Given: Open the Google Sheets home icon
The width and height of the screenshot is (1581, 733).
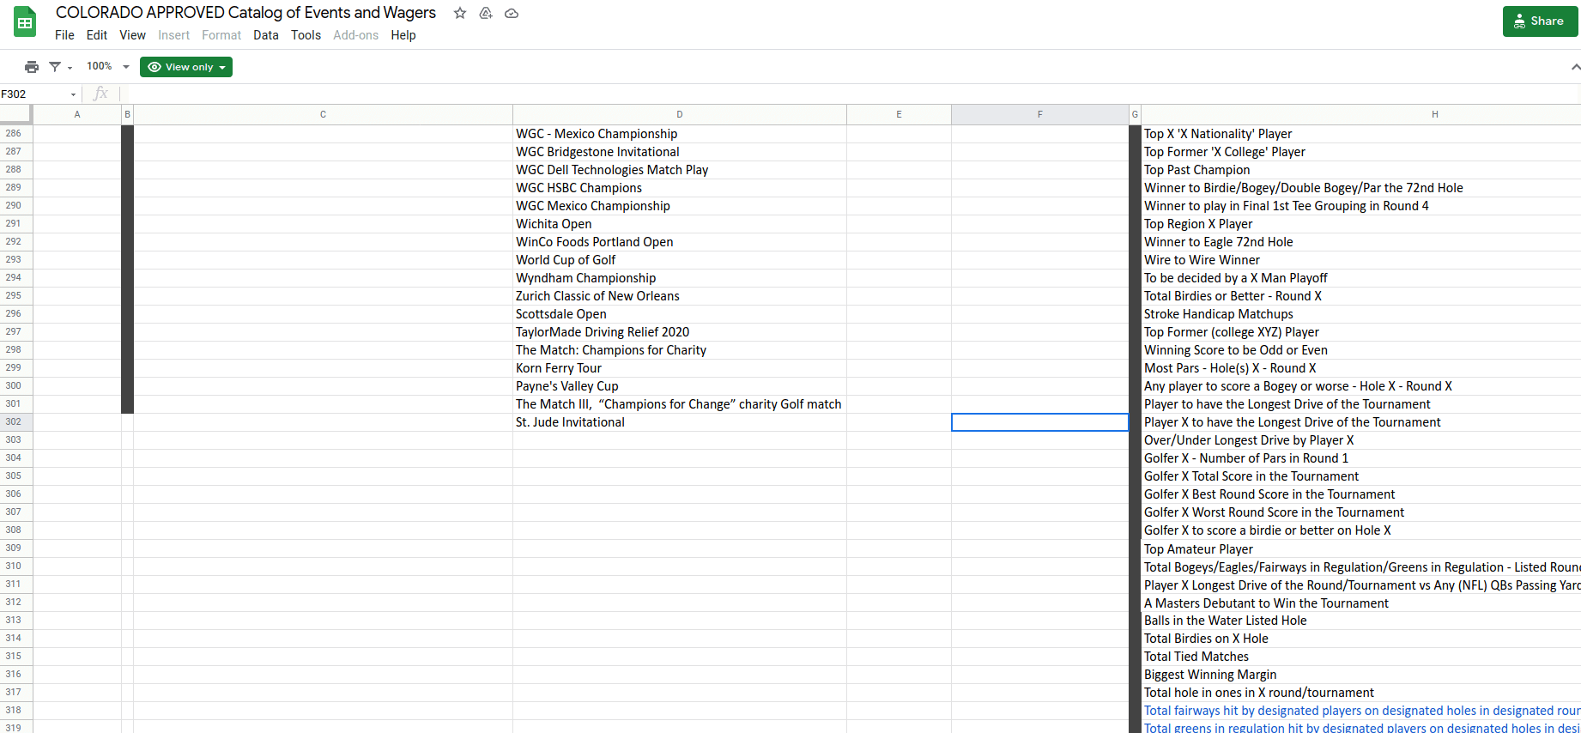Looking at the screenshot, I should point(25,23).
